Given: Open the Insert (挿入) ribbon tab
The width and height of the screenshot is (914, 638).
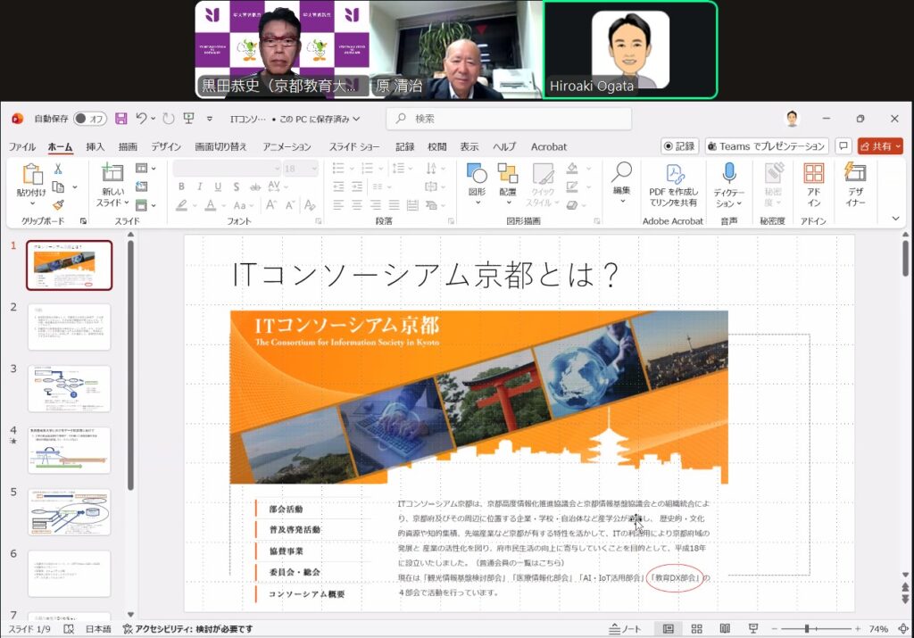Looking at the screenshot, I should (95, 146).
